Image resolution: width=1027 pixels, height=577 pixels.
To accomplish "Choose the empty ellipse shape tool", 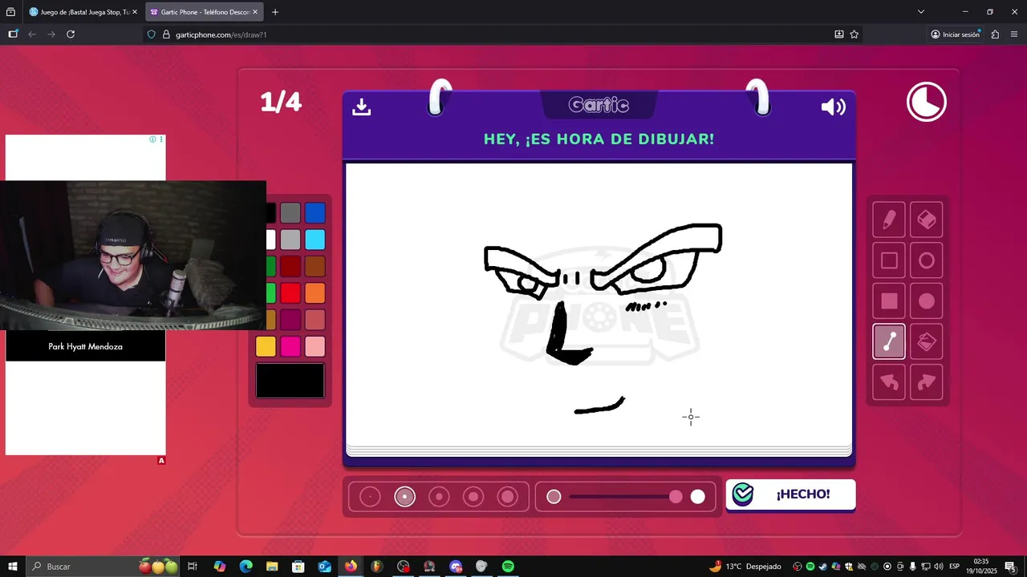I will (x=927, y=260).
